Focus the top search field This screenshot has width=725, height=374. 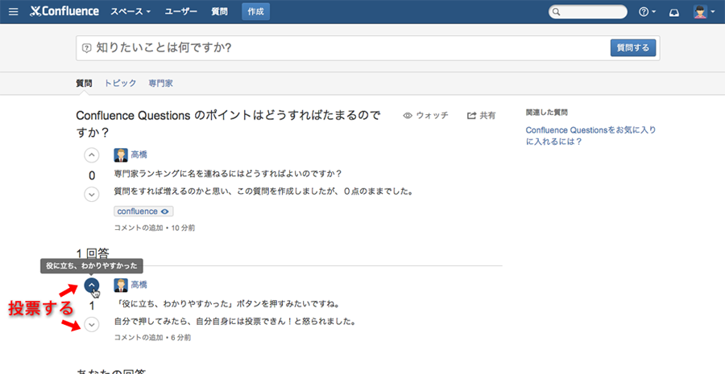588,12
